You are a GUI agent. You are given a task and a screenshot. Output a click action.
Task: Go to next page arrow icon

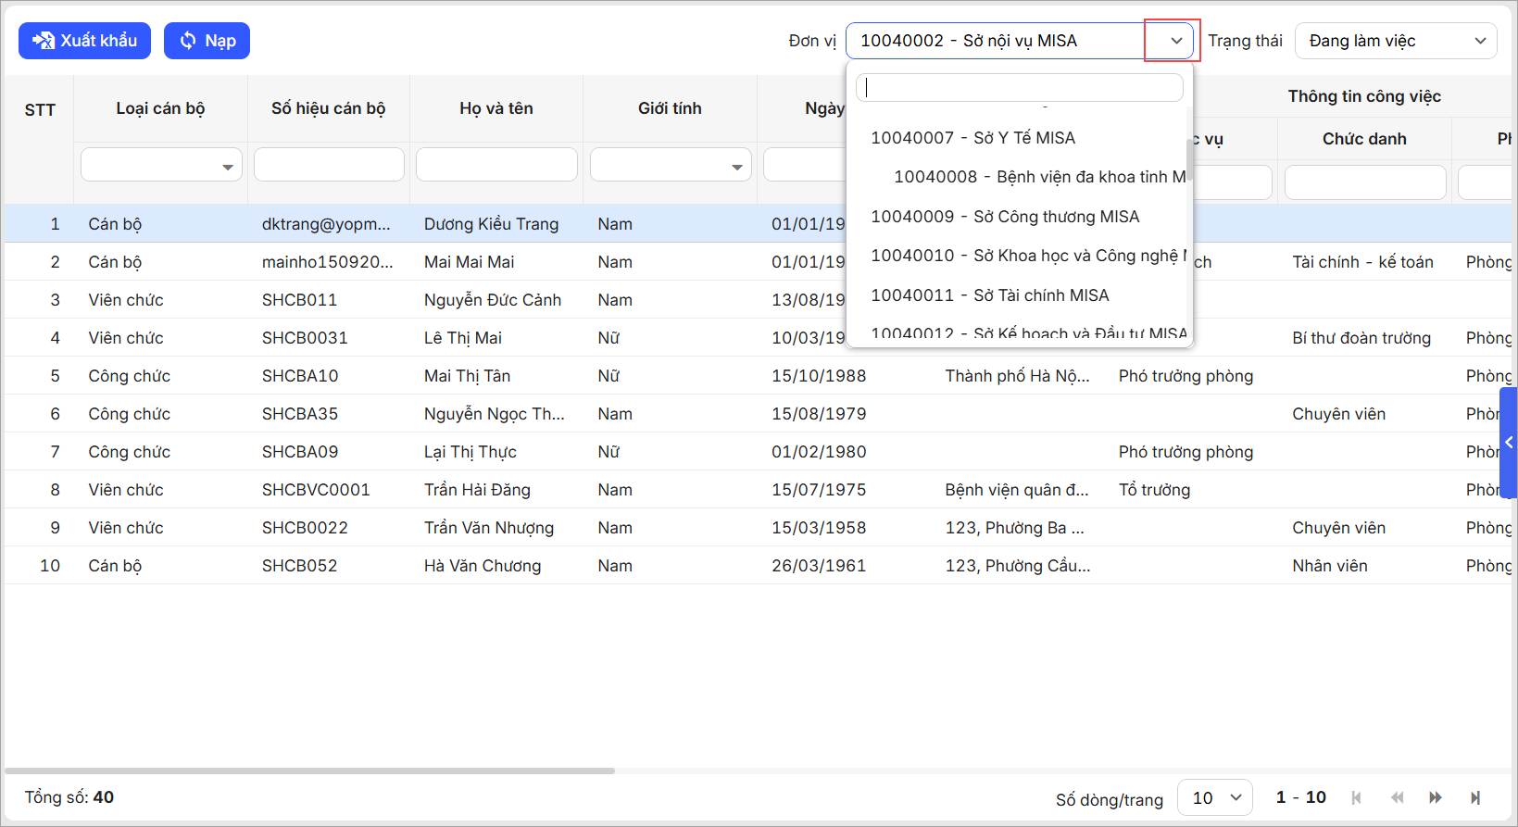tap(1436, 797)
